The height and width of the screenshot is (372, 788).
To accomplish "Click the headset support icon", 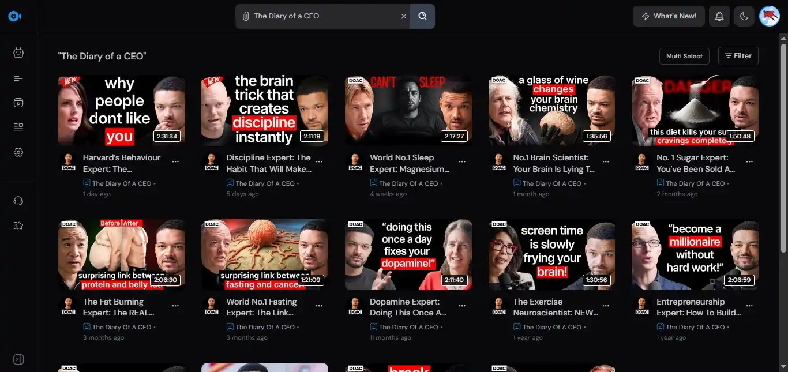I will coord(18,201).
